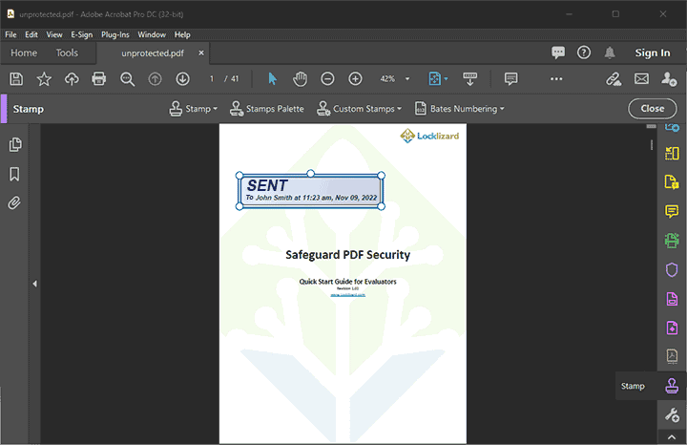Open the E-Sign menu
The height and width of the screenshot is (445, 687).
click(81, 34)
